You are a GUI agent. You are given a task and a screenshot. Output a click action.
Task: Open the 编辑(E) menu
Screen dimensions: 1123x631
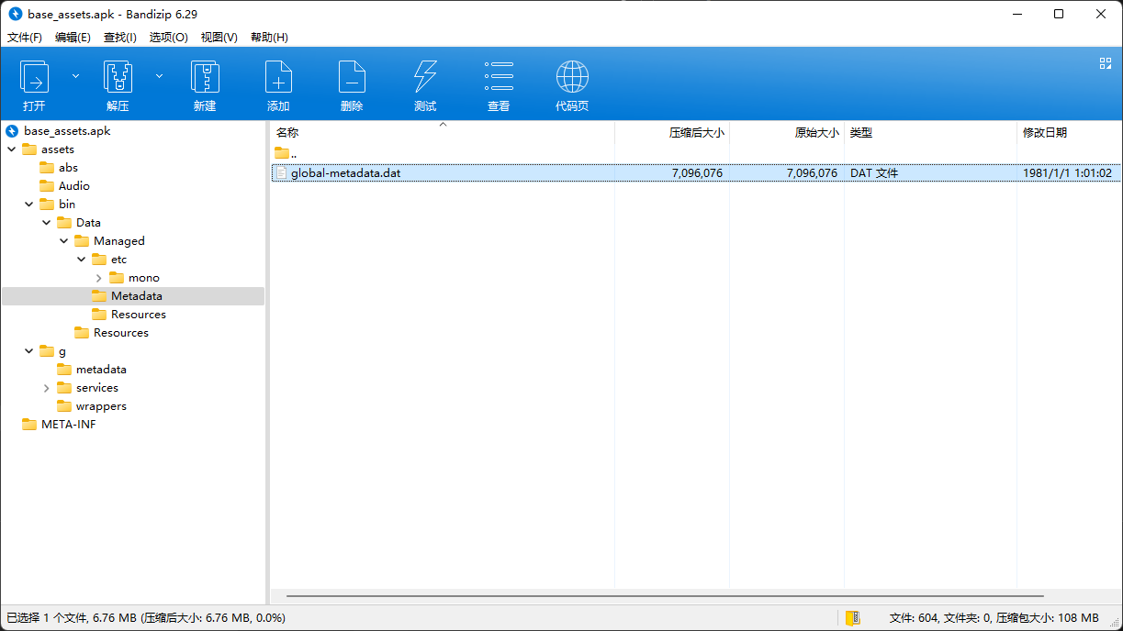click(x=73, y=38)
